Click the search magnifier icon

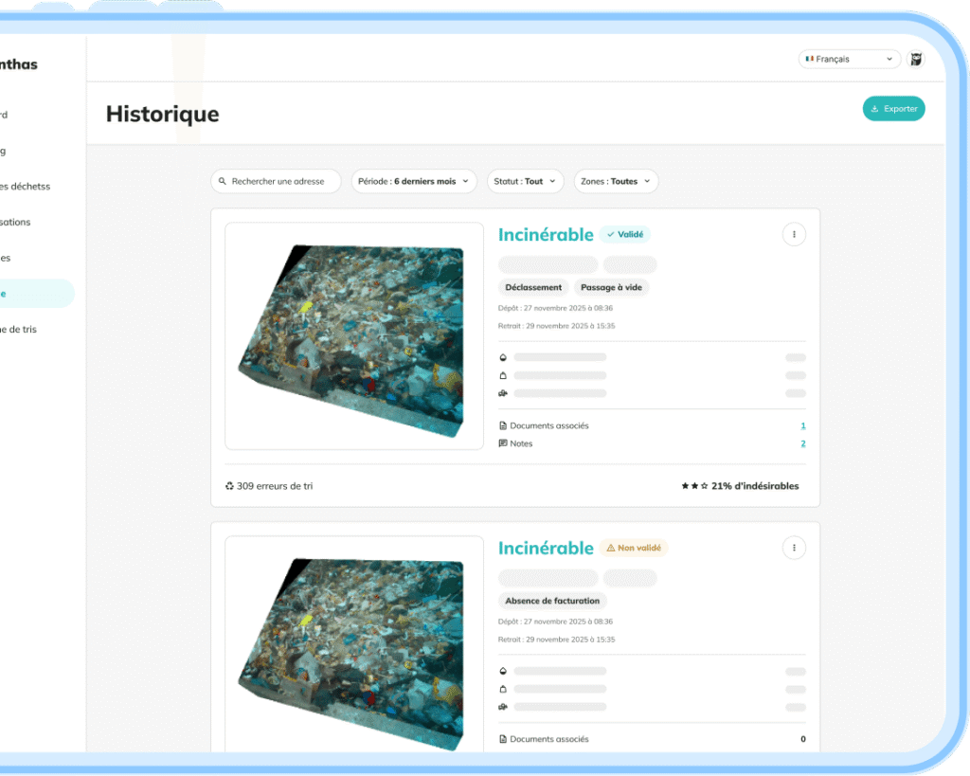click(223, 181)
